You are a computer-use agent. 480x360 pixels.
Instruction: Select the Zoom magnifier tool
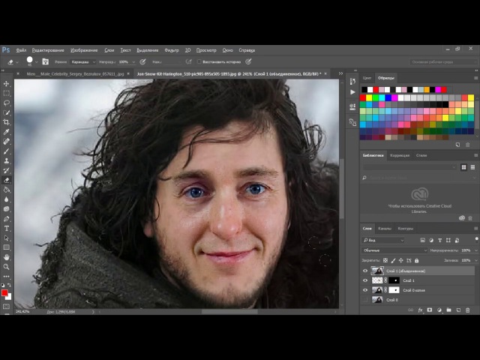(x=7, y=266)
